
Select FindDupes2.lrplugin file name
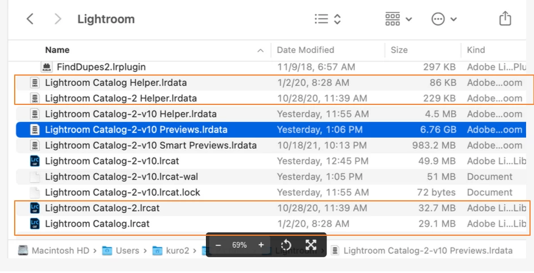click(x=101, y=67)
